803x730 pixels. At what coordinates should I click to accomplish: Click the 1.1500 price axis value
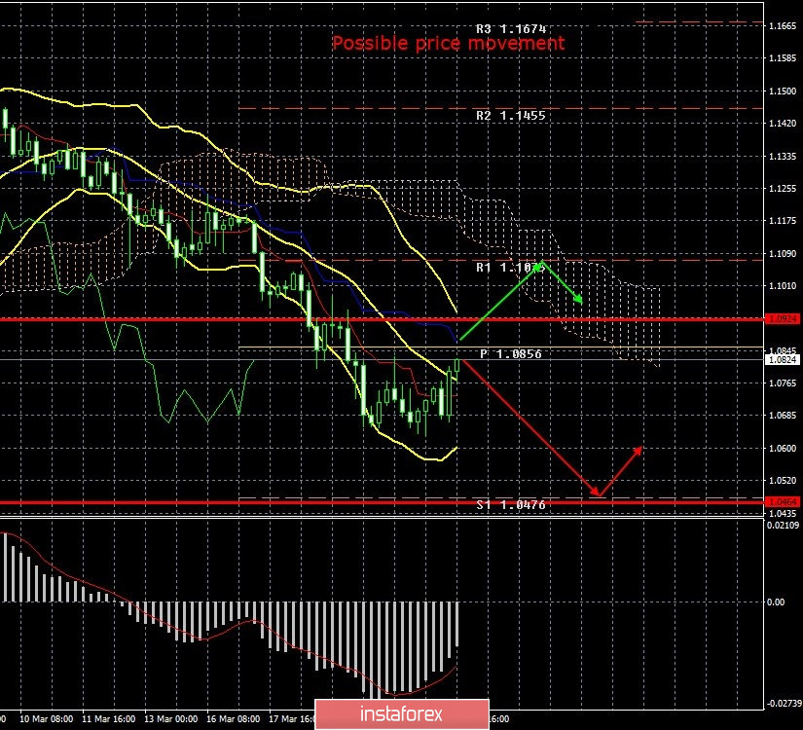click(783, 91)
